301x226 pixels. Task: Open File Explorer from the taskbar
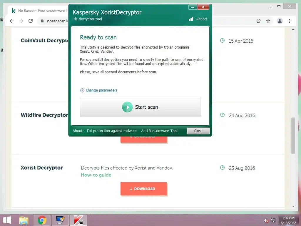pos(24,220)
